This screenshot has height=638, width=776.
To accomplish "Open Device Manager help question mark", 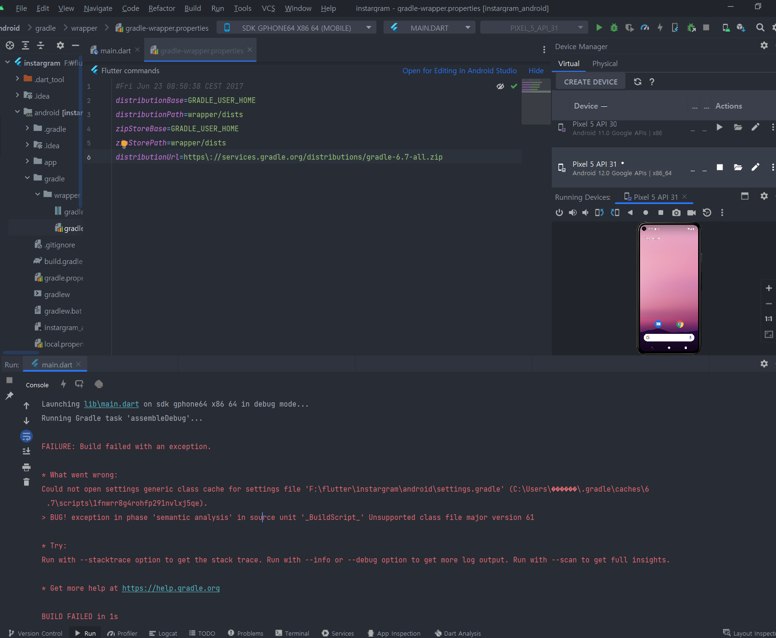I will tap(652, 82).
